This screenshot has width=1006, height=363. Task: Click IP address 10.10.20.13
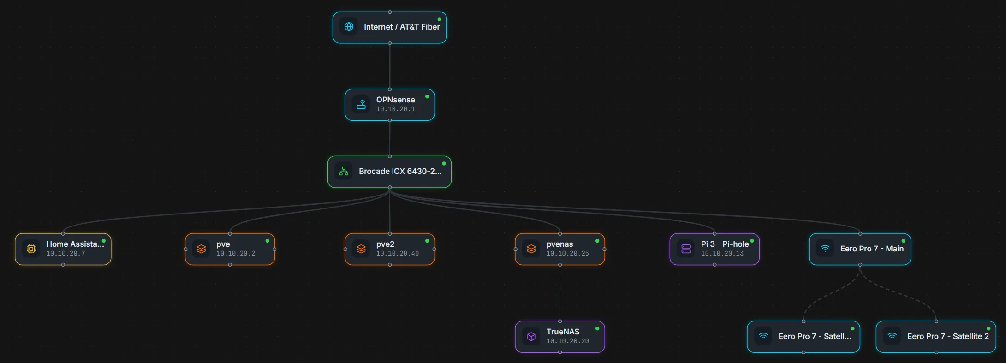(x=722, y=254)
